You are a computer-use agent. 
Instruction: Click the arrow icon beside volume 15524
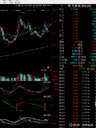(x=88, y=97)
